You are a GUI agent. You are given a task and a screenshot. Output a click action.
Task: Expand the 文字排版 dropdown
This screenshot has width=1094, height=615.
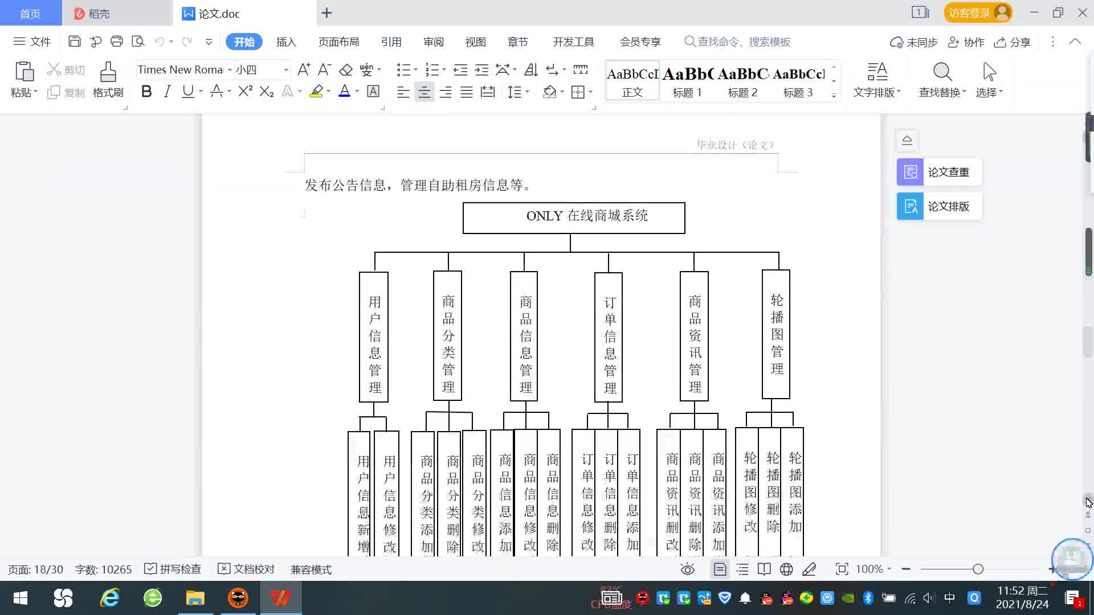(877, 92)
